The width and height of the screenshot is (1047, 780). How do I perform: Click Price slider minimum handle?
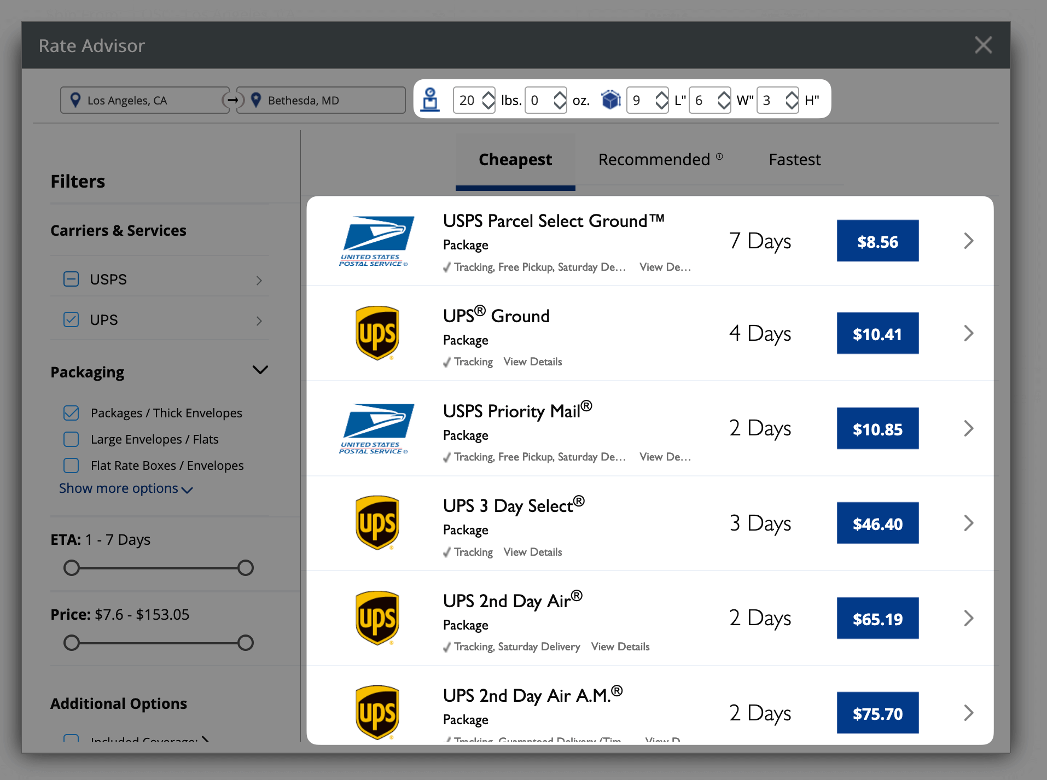tap(72, 643)
